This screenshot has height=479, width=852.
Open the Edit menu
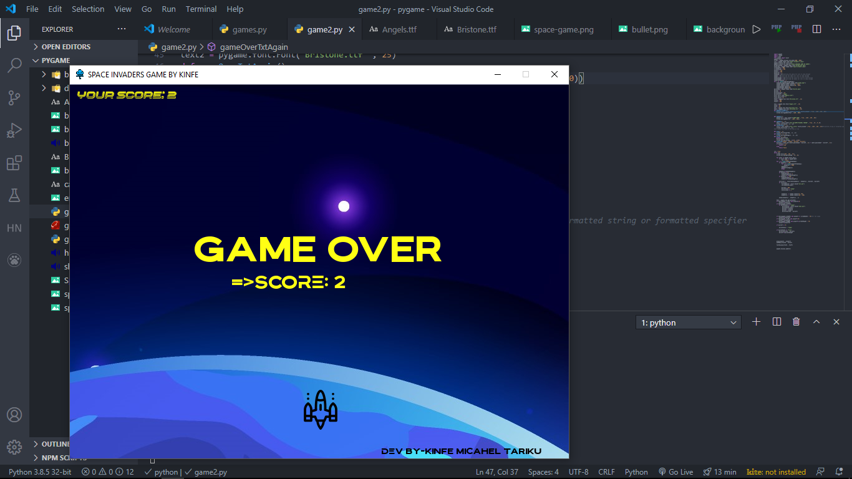(55, 9)
